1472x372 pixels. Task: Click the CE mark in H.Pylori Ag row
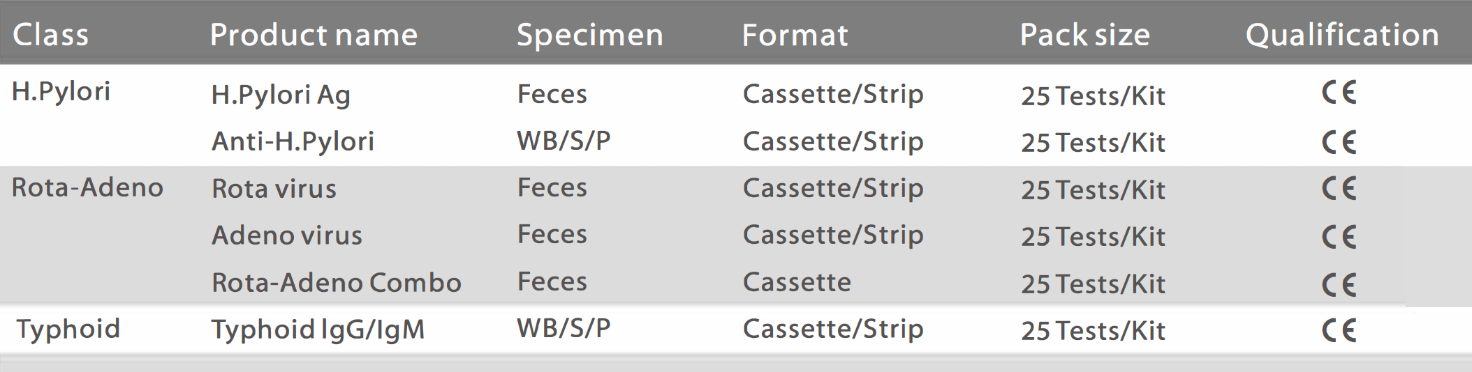[x=1339, y=93]
